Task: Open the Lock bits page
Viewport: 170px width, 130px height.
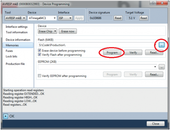Action: pos(11,56)
